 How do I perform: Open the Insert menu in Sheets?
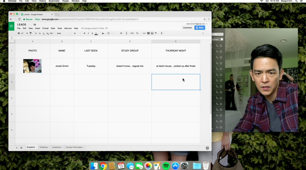pos(37,28)
